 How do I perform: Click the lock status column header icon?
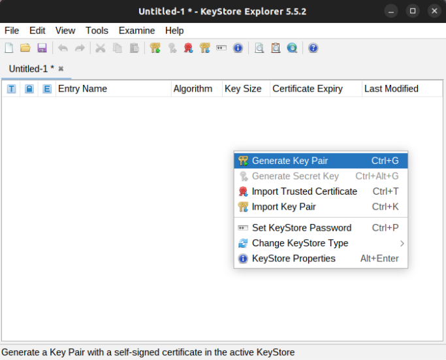29,89
